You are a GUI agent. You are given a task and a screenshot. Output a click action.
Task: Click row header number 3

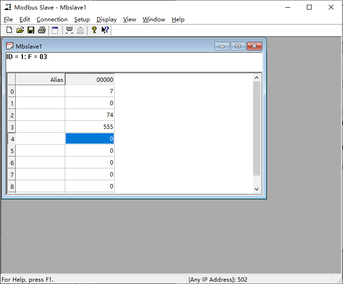click(x=12, y=127)
